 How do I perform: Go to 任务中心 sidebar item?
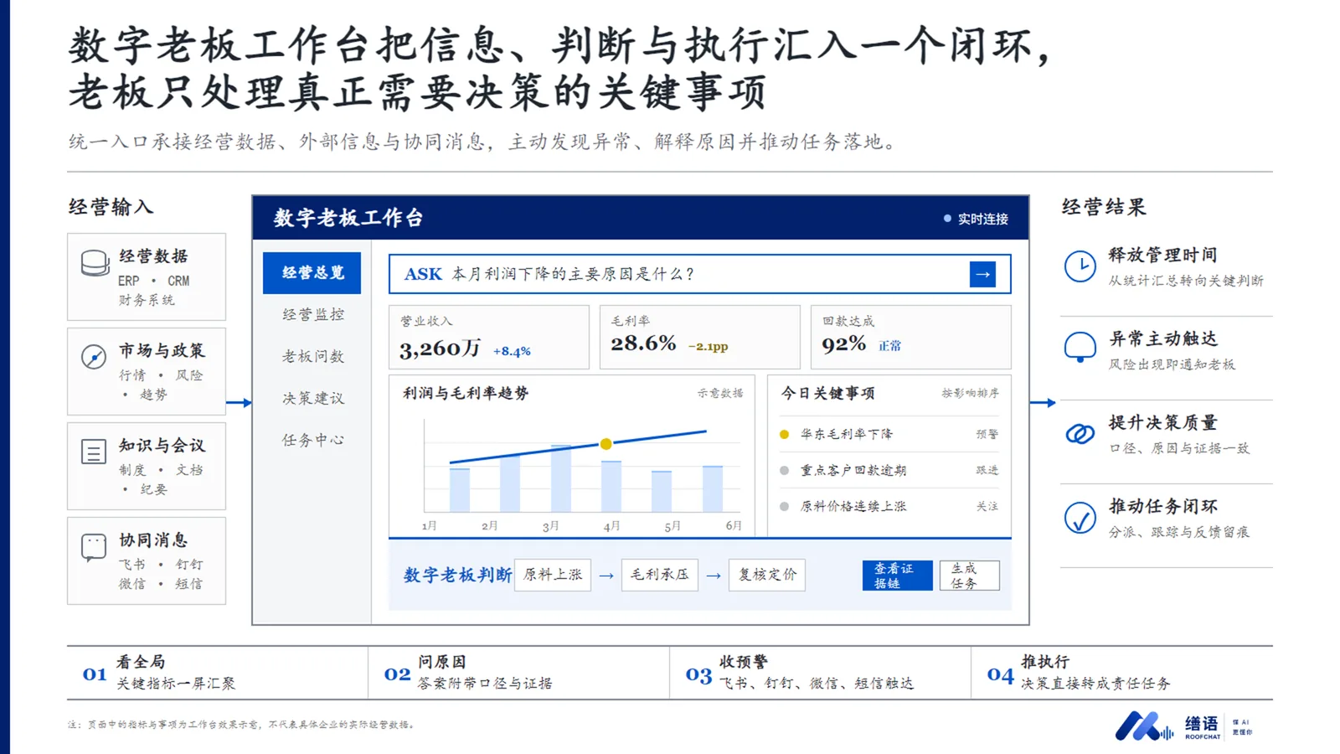pos(312,440)
